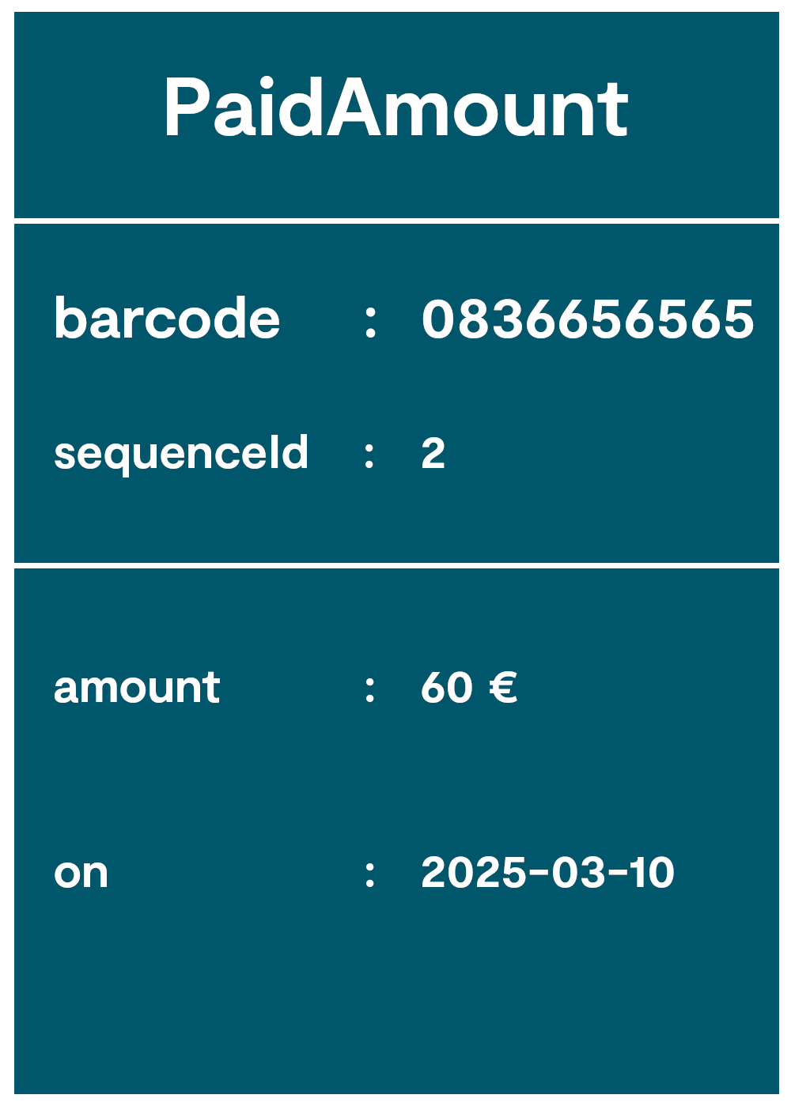Click empty space below the on row

coord(395,996)
